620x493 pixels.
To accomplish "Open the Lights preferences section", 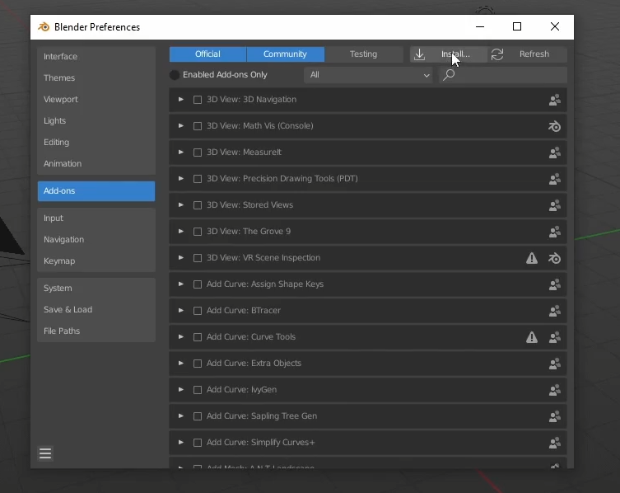I will pos(96,120).
